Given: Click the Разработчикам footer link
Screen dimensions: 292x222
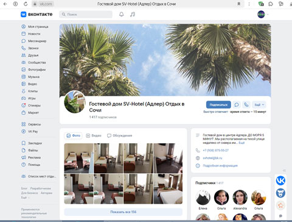Looking at the screenshot, I should click(41, 188).
